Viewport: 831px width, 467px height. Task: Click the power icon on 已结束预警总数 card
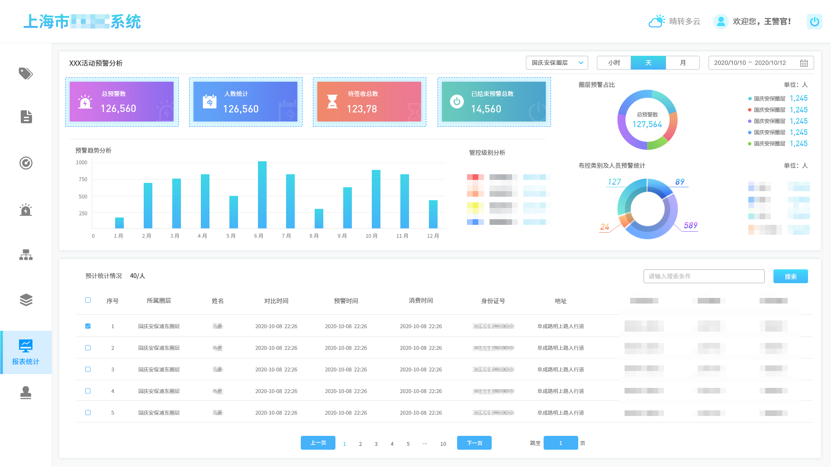[457, 102]
